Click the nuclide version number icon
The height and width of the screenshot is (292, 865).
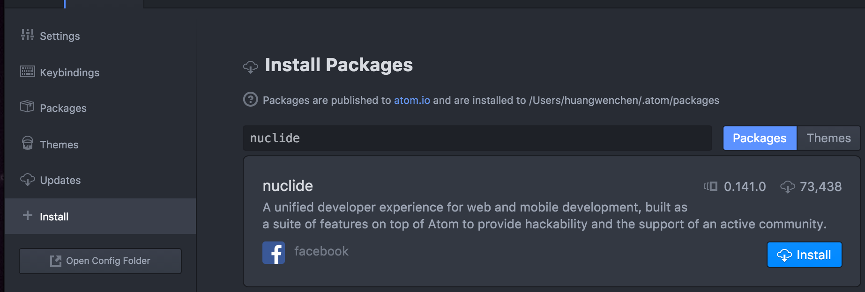(711, 187)
